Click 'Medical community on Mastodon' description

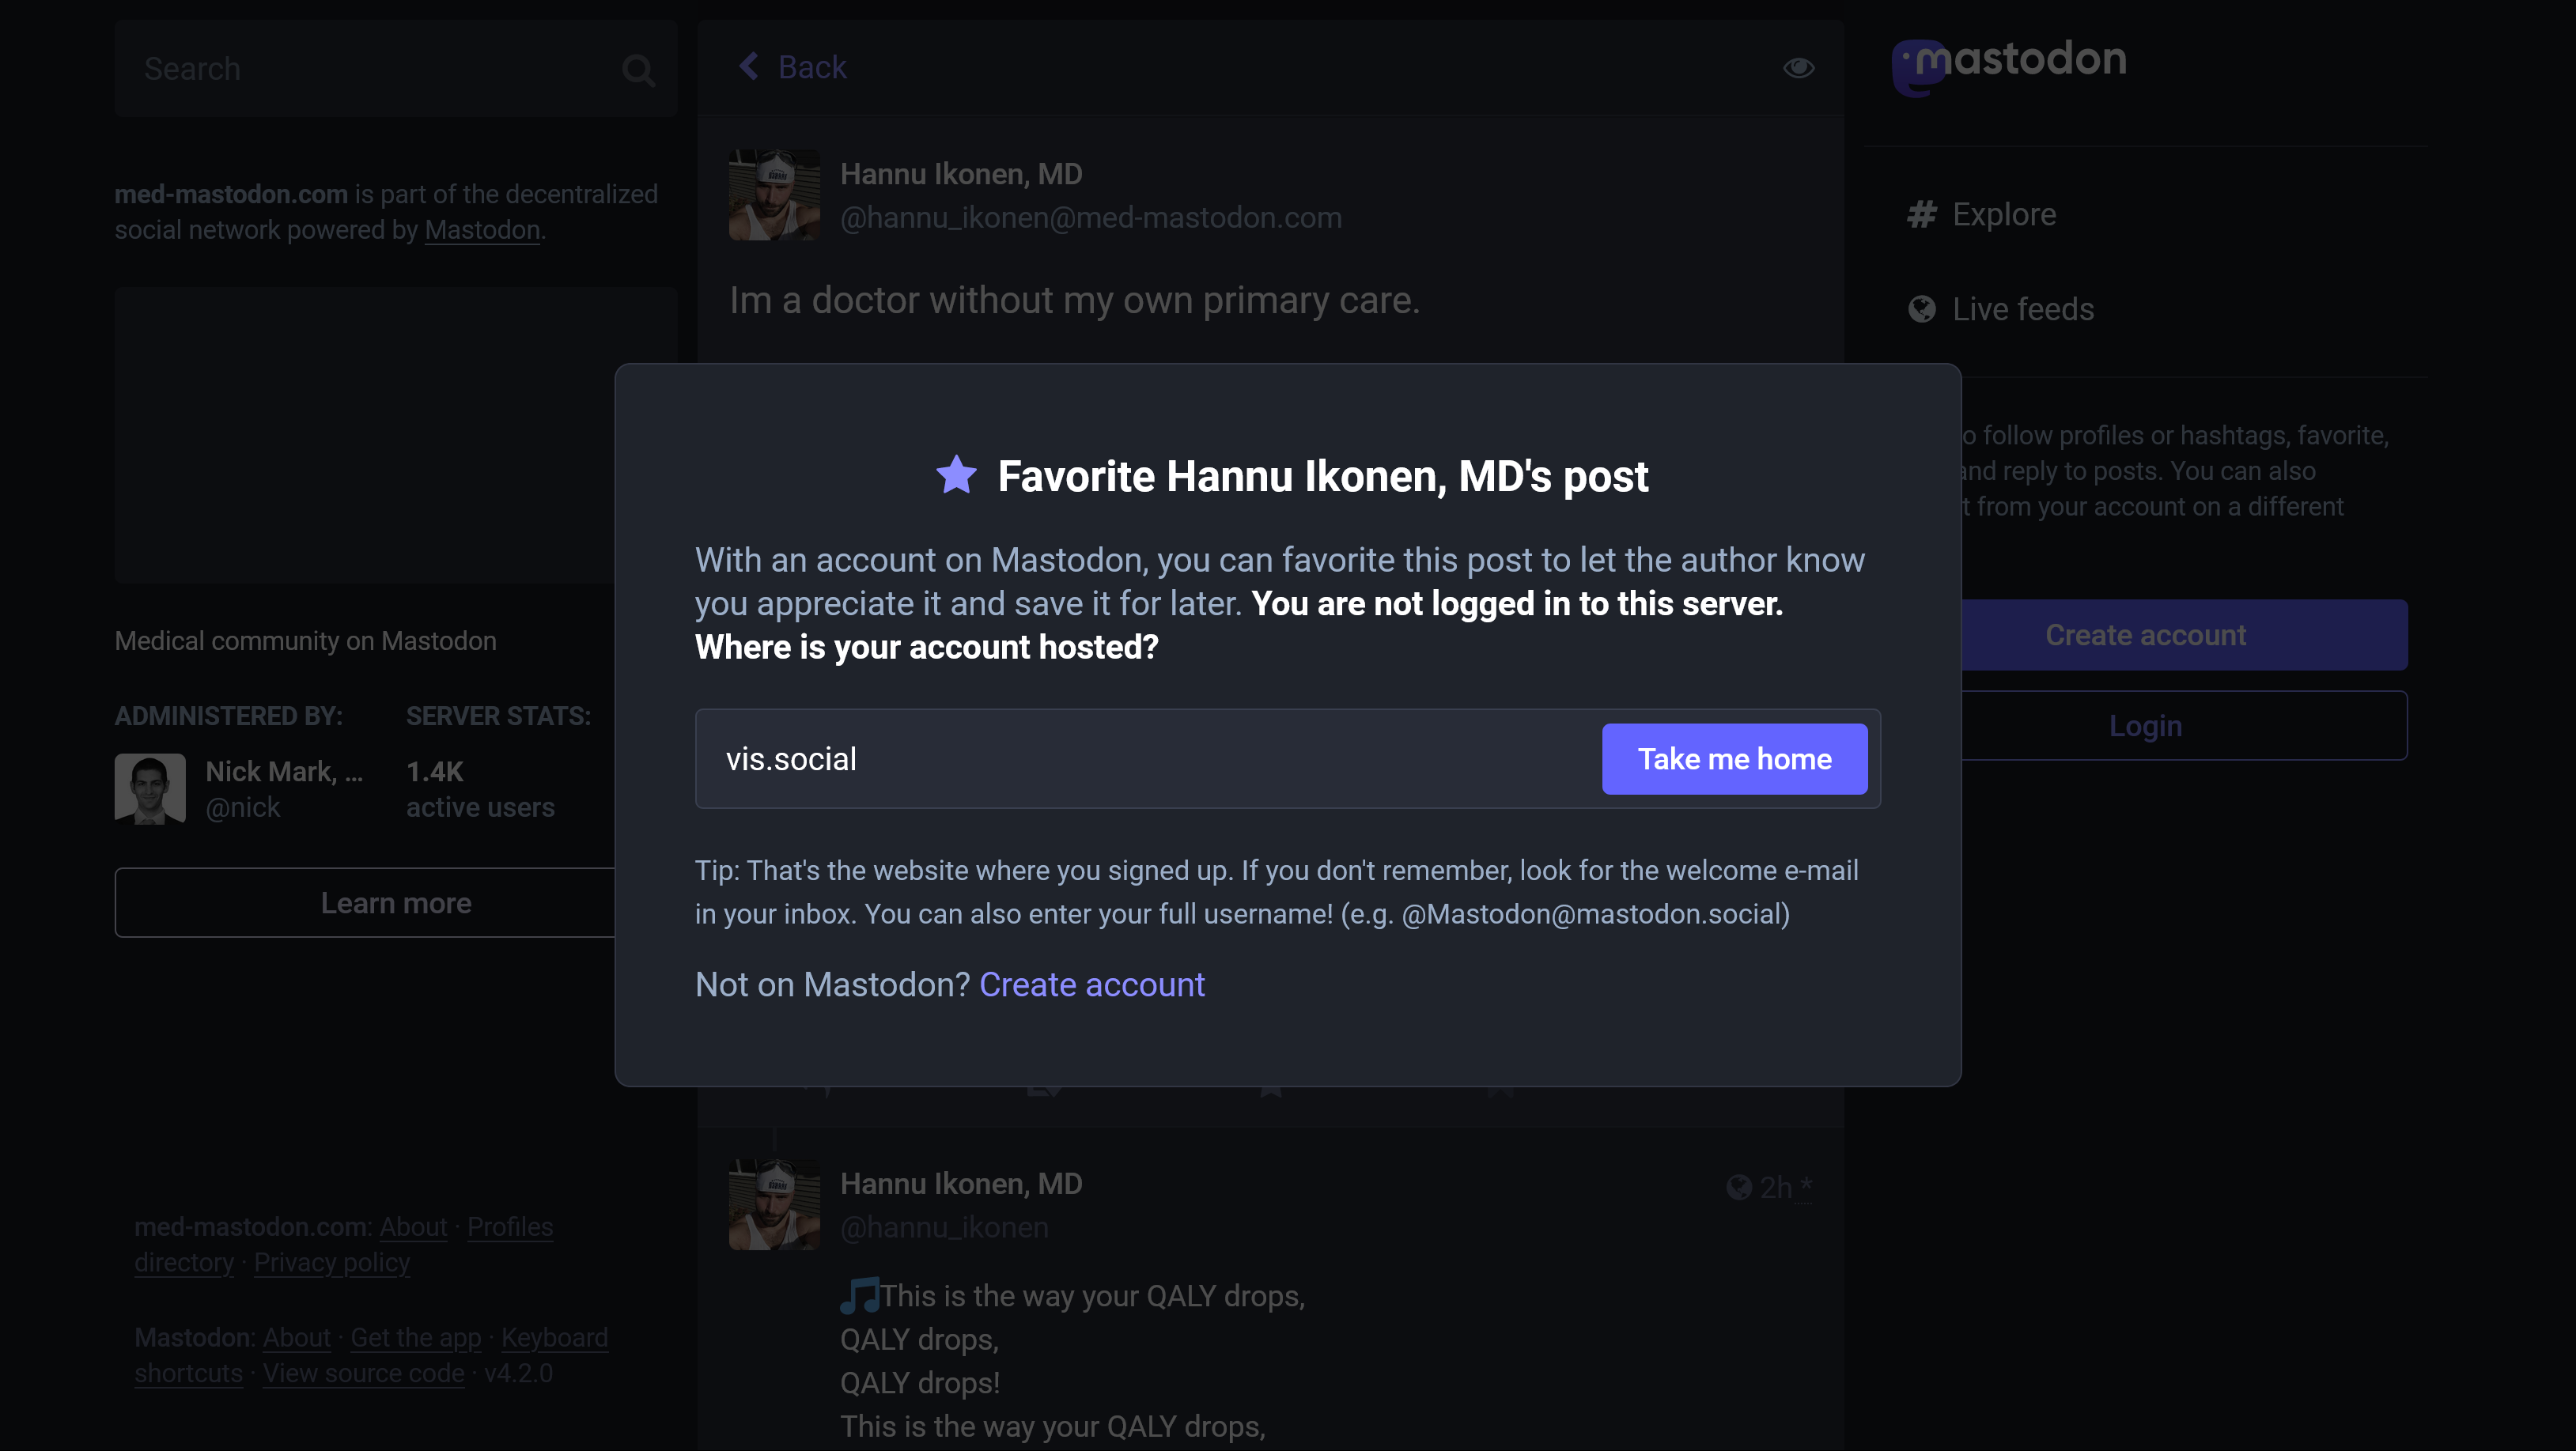tap(306, 641)
